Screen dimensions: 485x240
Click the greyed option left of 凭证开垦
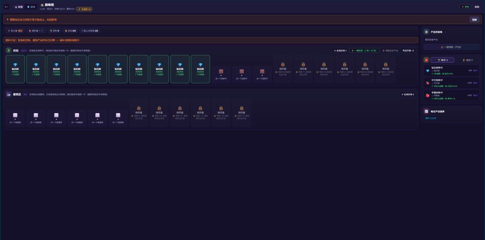pos(390,50)
